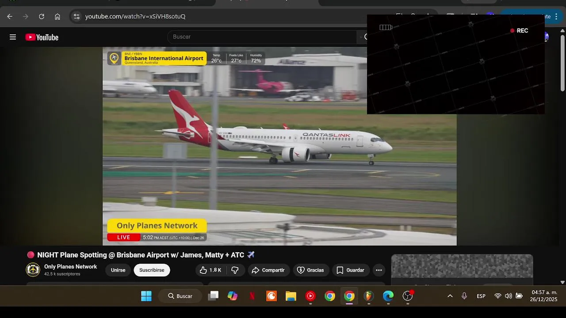
Task: Reload the current page
Action: pos(42,16)
